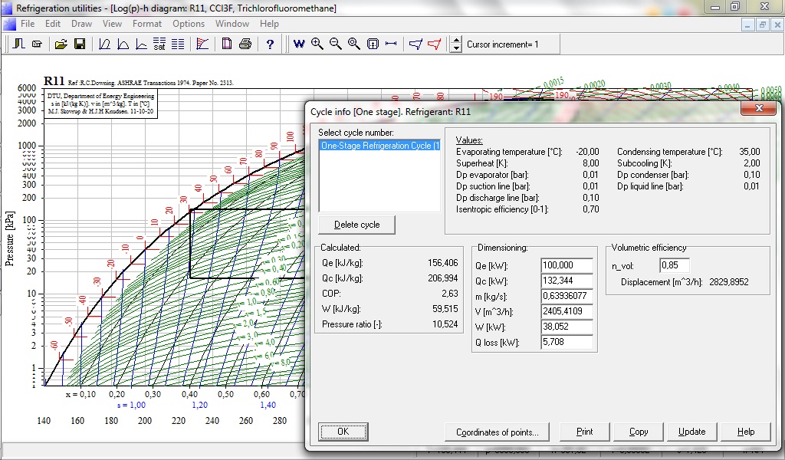The image size is (785, 460).
Task: Click the bold W toolbar icon
Action: point(299,44)
